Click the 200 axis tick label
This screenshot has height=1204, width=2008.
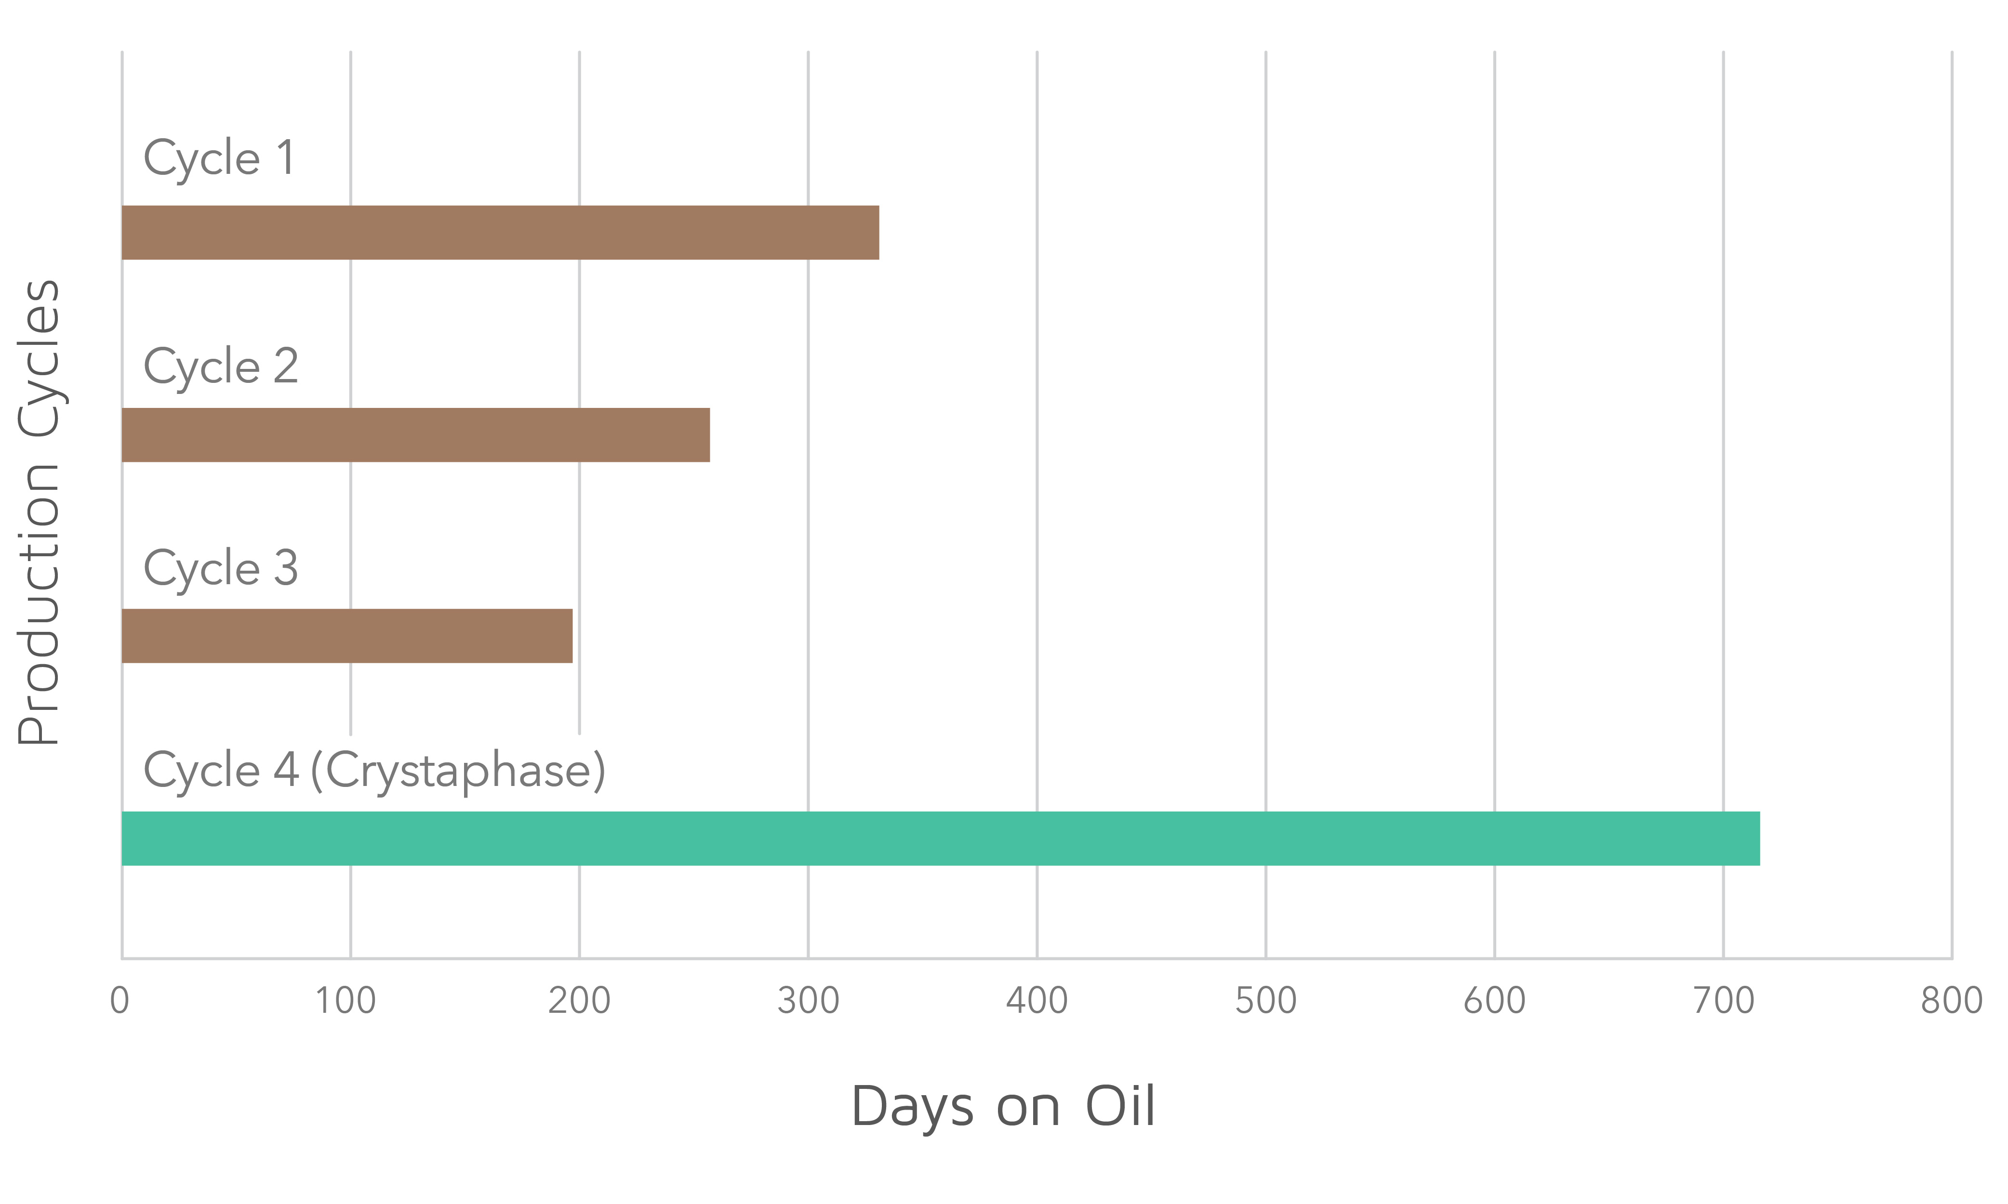click(x=579, y=1000)
